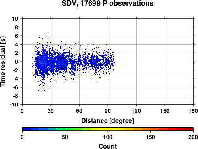Click the x-axis tick label 120
The width and height of the screenshot is (198, 149).
(136, 111)
